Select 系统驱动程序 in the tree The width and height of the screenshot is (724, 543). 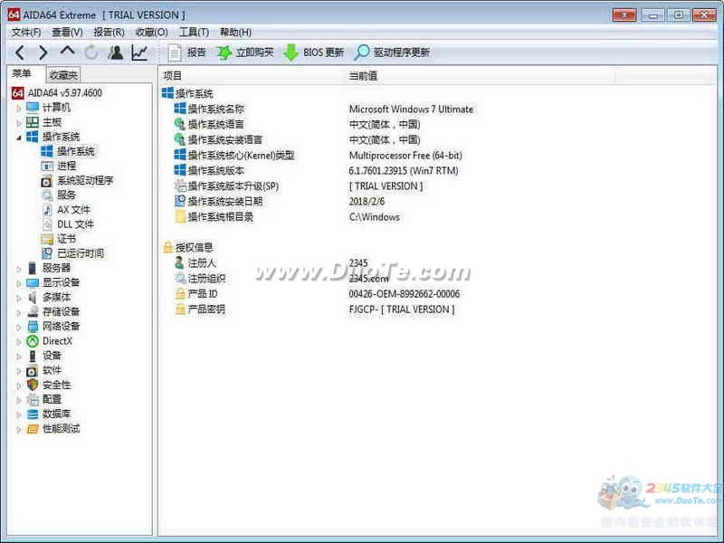coord(84,180)
